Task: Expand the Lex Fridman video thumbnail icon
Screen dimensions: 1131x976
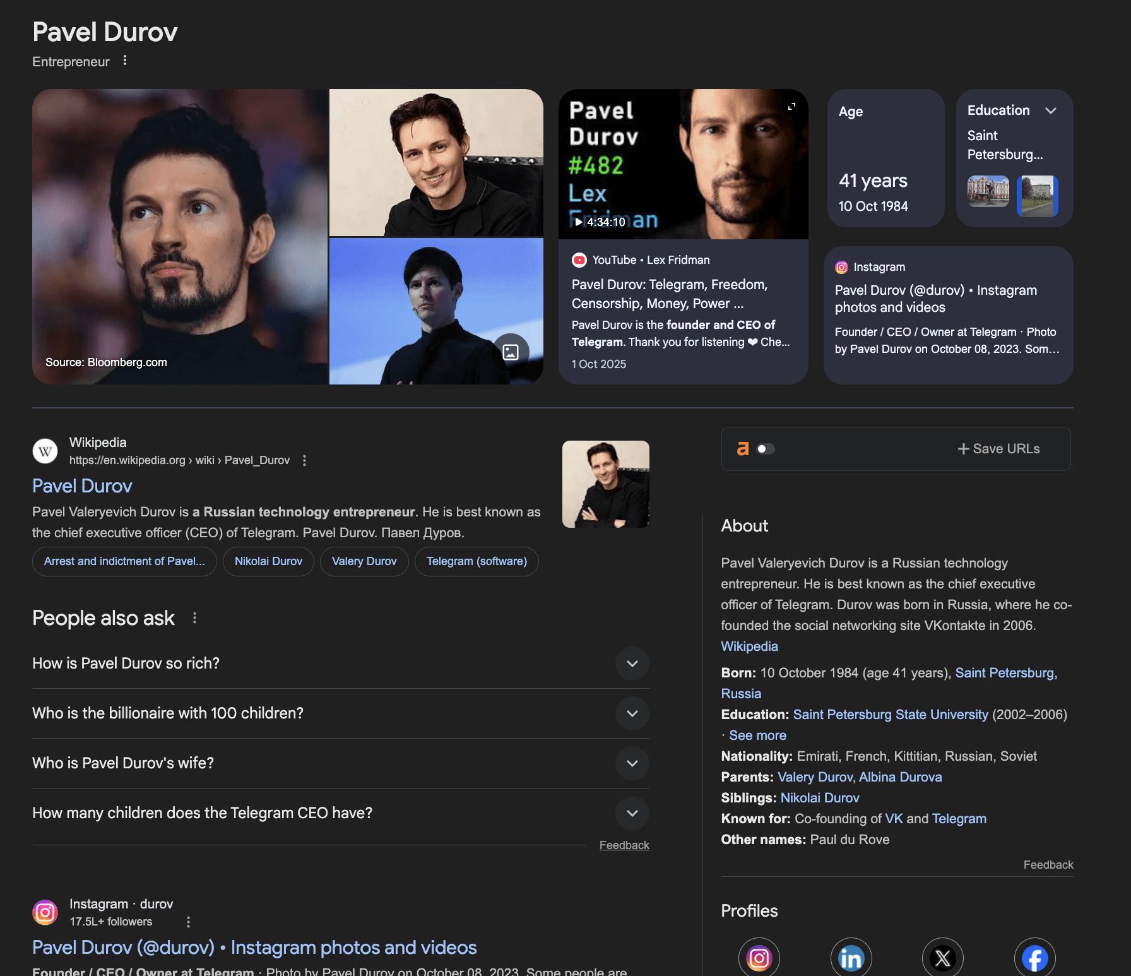Action: [791, 106]
